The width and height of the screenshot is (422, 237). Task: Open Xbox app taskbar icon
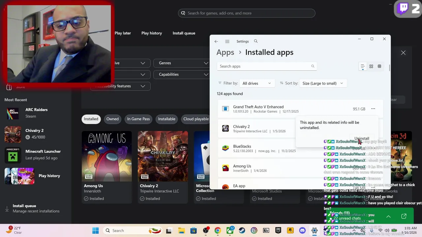click(x=230, y=230)
